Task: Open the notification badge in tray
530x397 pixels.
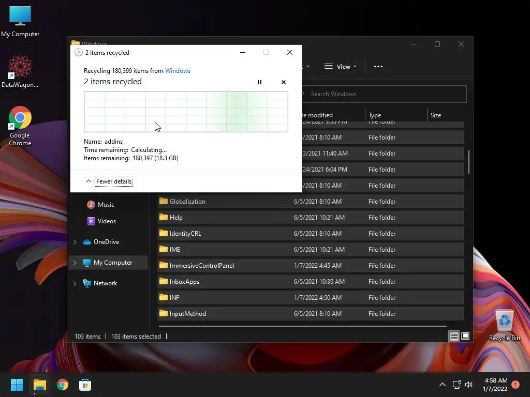Action: pyautogui.click(x=516, y=385)
